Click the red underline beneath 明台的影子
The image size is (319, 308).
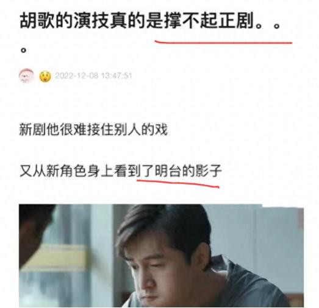pyautogui.click(x=178, y=183)
